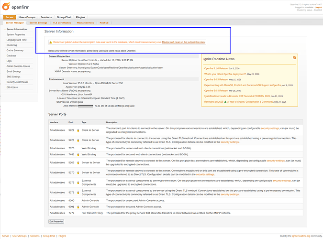
Task: Click security settings link in port 5276 description
Action: pos(230,195)
